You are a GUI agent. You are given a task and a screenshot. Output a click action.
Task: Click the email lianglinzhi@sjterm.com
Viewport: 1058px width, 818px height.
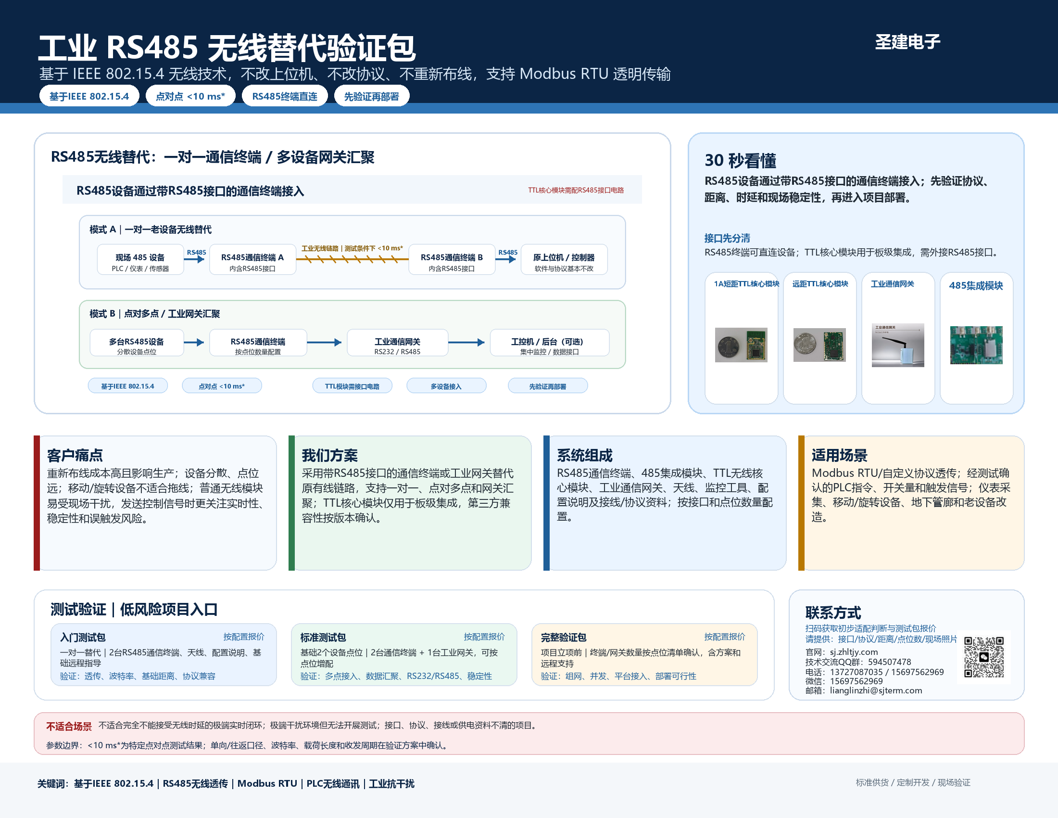click(876, 690)
